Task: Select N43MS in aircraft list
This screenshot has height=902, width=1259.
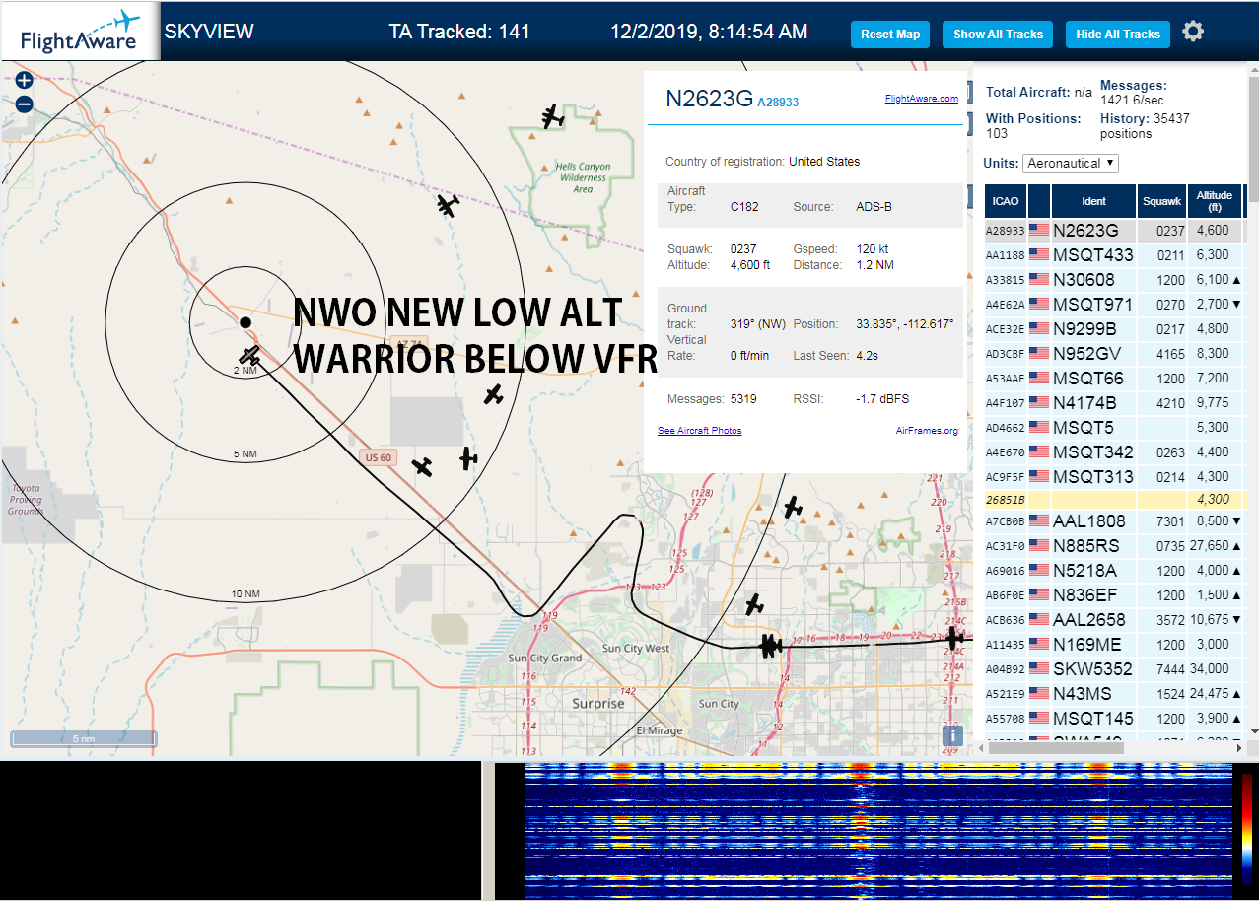Action: 1114,694
